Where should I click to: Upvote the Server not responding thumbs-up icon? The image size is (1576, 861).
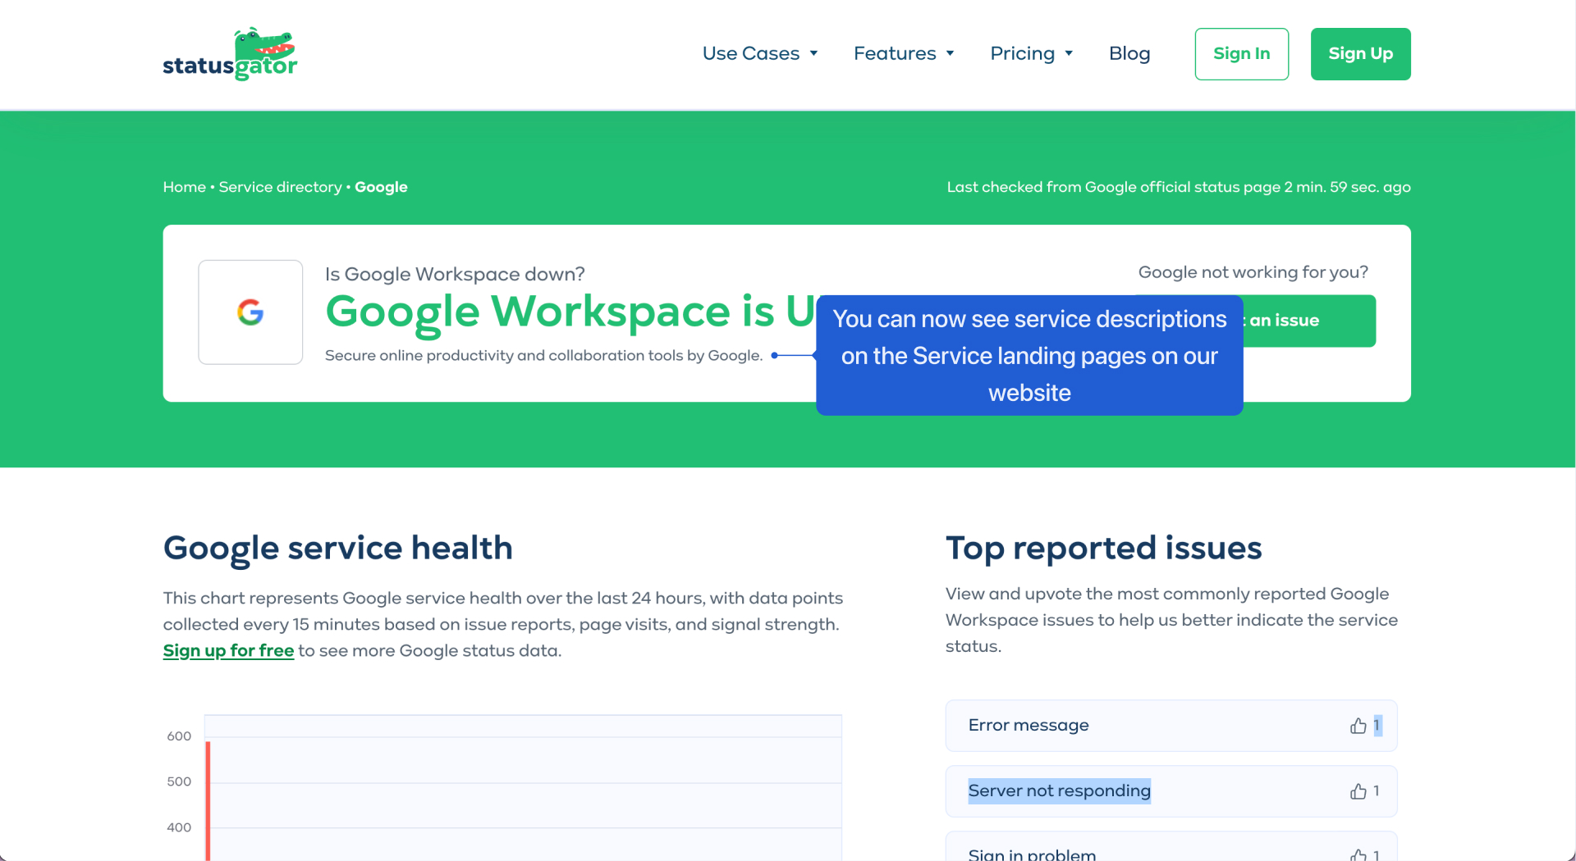1358,791
